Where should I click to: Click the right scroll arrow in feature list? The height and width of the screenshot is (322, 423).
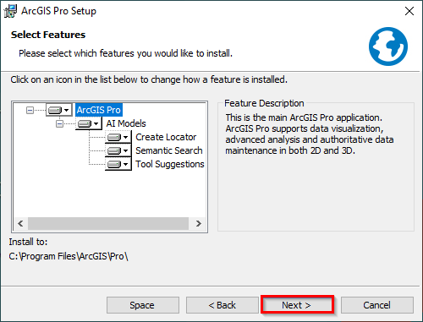(199, 223)
